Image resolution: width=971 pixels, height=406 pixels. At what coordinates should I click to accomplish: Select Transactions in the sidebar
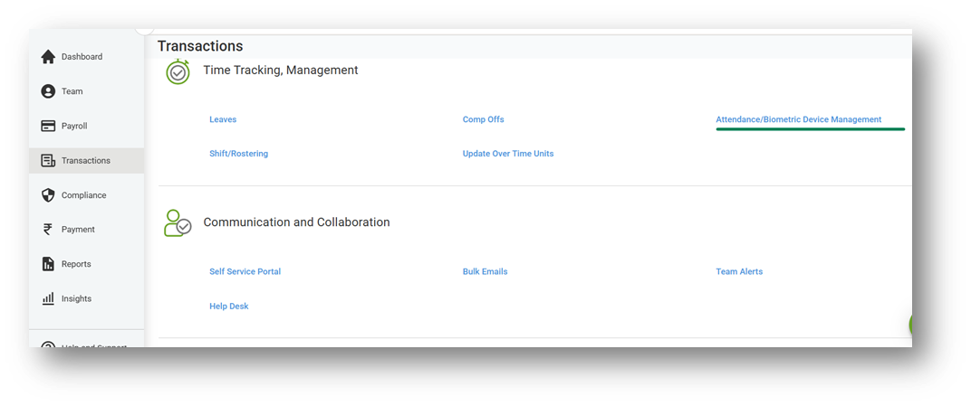pyautogui.click(x=87, y=161)
